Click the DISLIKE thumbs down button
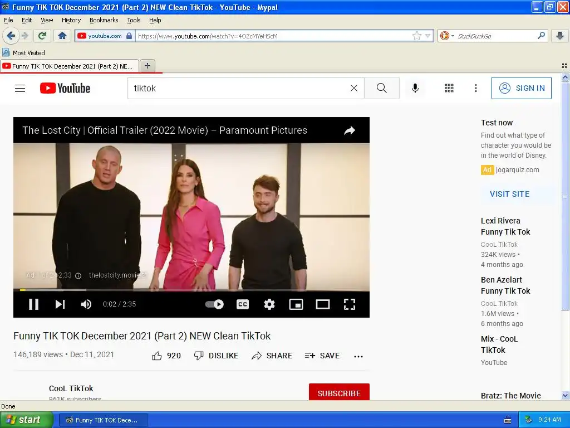The width and height of the screenshot is (570, 428). pos(216,356)
